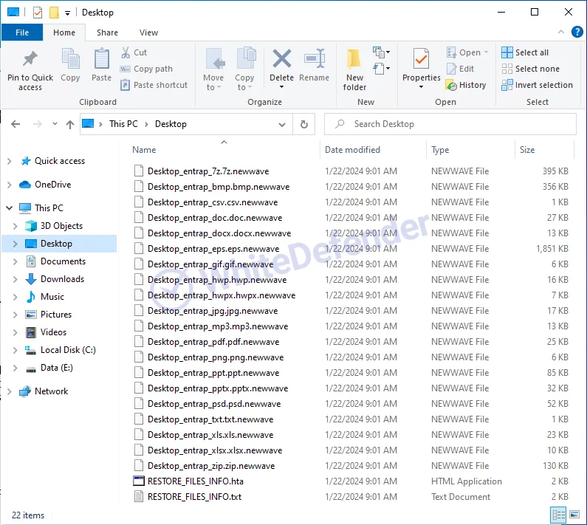Image resolution: width=587 pixels, height=525 pixels.
Task: Switch to details view in status bar
Action: click(x=558, y=515)
